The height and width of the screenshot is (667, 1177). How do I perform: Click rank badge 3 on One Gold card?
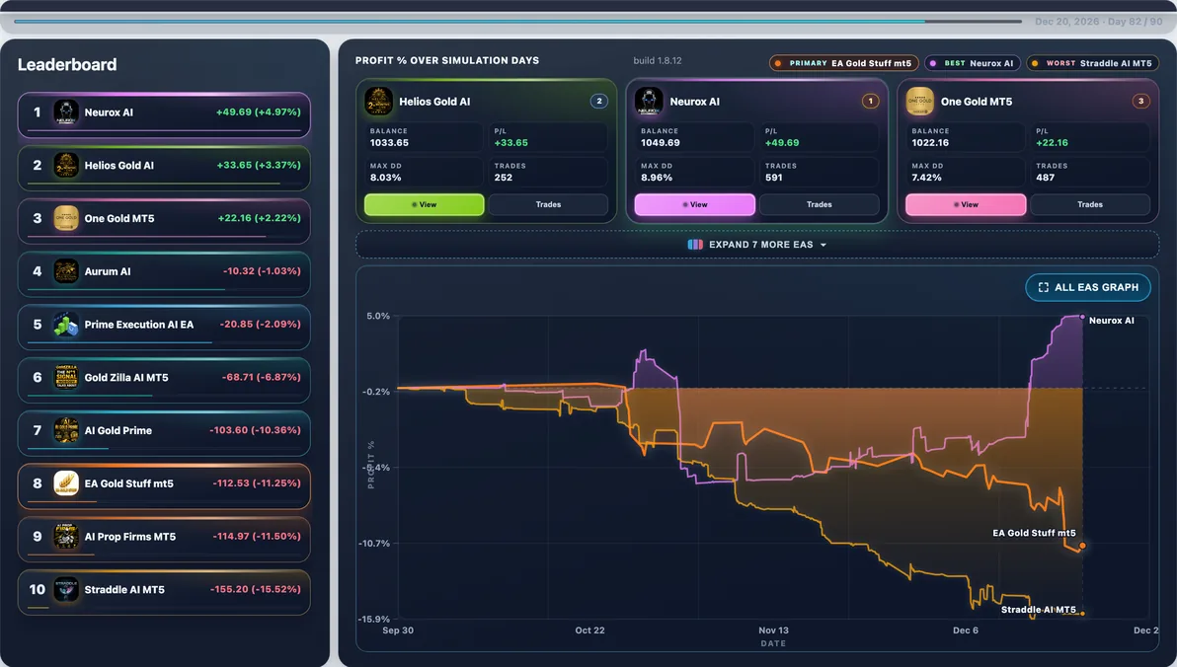coord(1141,101)
